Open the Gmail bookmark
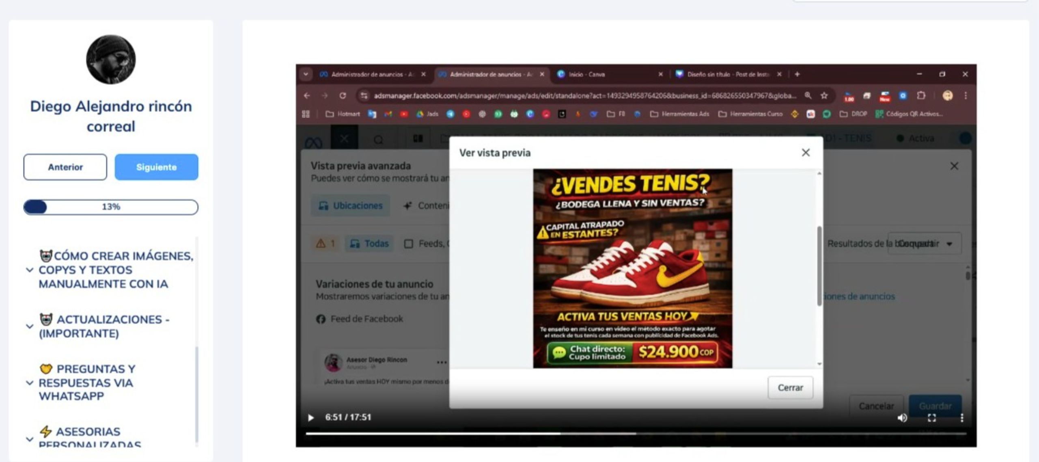This screenshot has width=1039, height=462. (x=388, y=114)
